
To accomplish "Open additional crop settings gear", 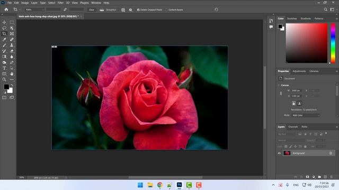I will pos(130,10).
